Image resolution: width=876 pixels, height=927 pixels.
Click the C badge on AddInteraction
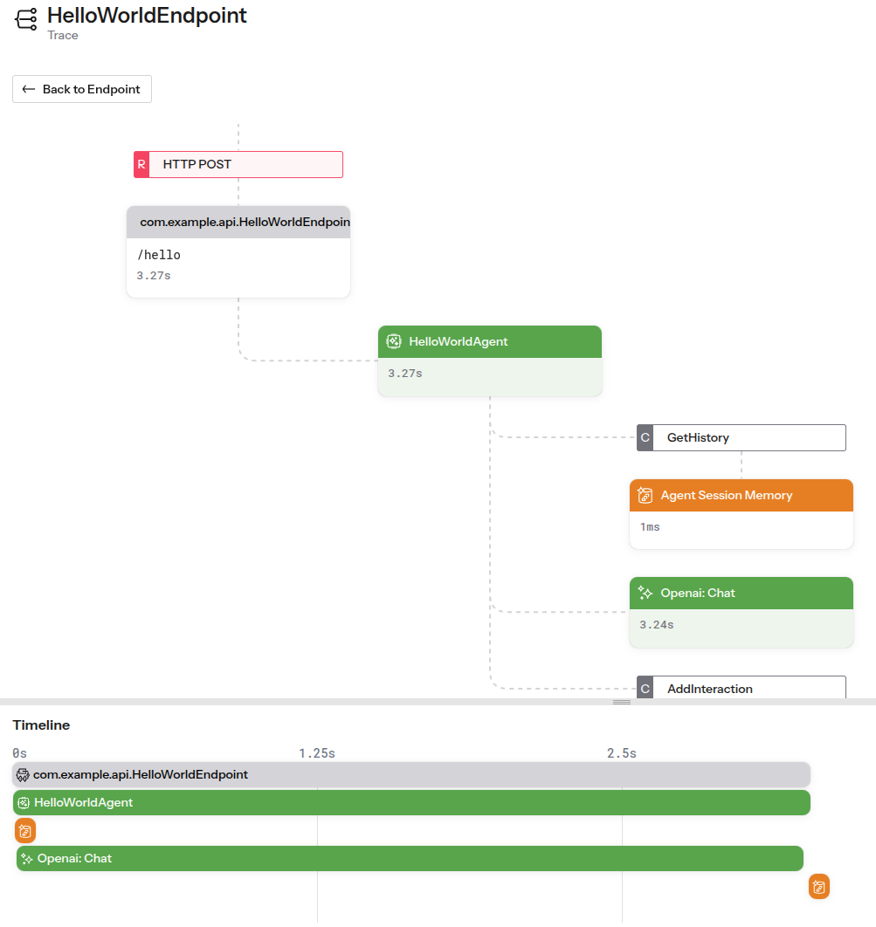tap(645, 689)
